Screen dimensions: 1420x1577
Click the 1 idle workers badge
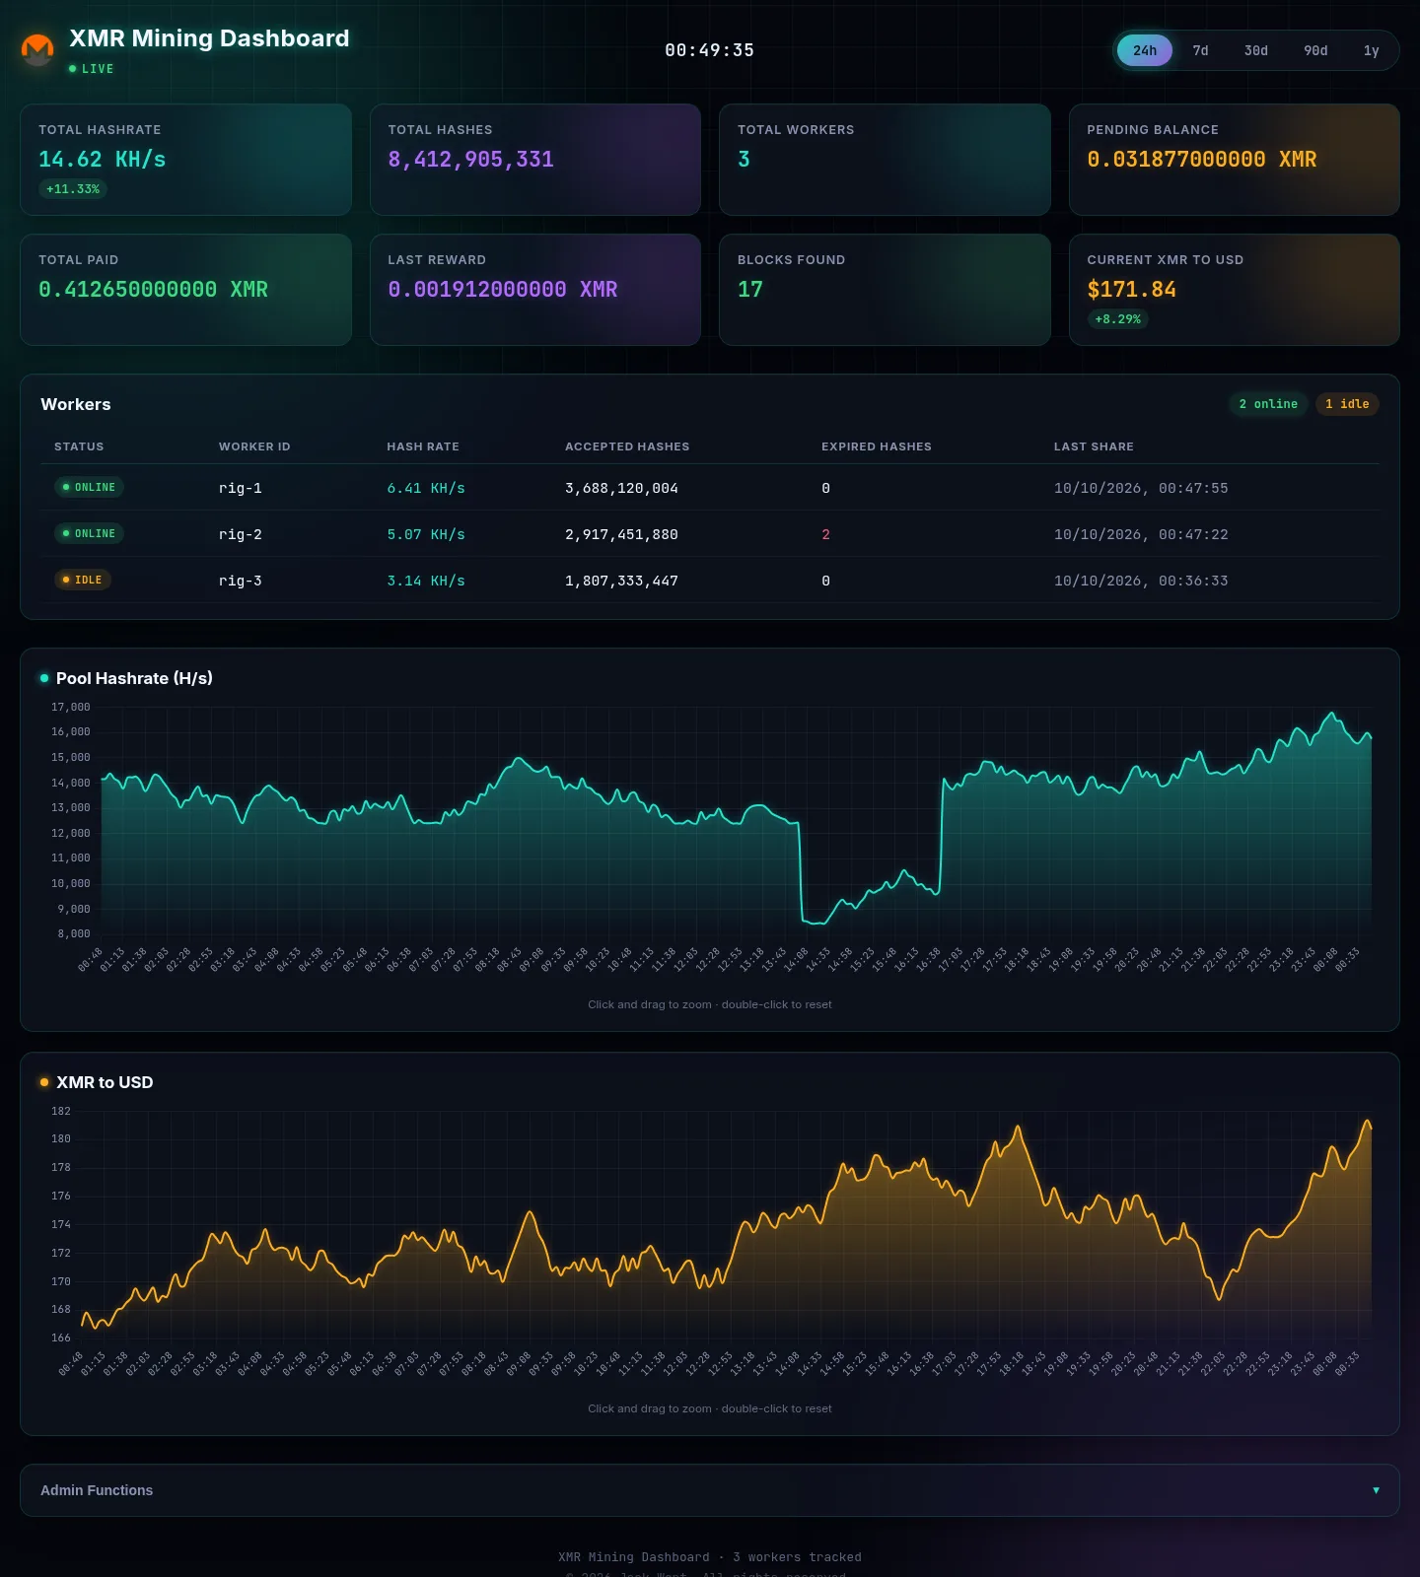1347,404
